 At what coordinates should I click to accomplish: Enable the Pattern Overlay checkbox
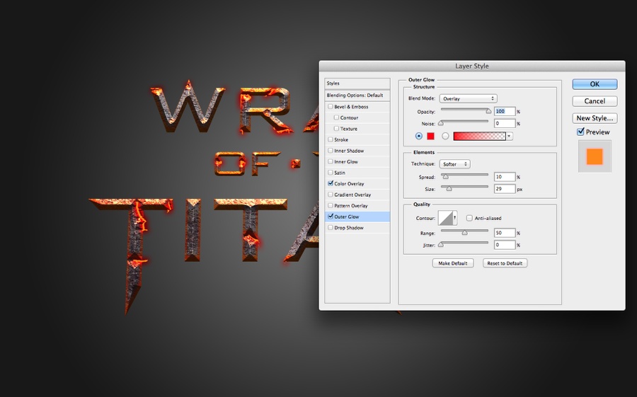pyautogui.click(x=331, y=205)
